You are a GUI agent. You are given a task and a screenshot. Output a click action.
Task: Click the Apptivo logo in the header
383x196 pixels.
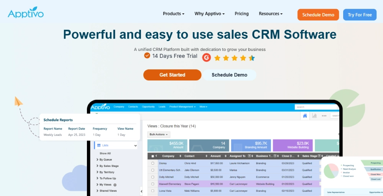click(26, 13)
